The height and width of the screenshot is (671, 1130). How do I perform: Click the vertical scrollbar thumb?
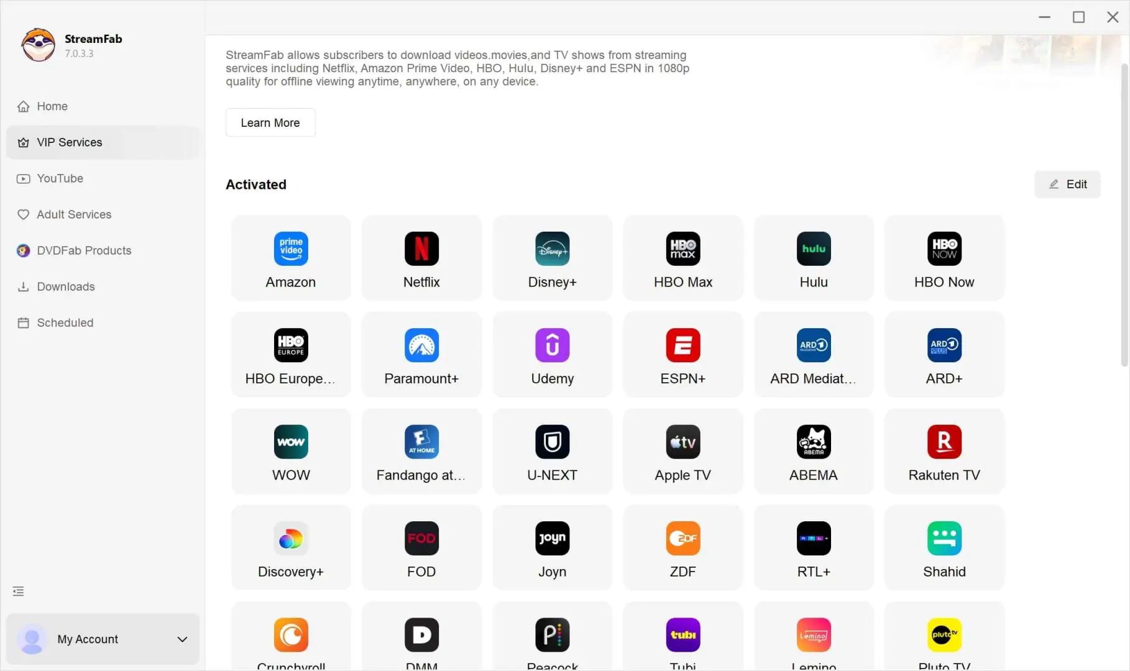[1124, 214]
